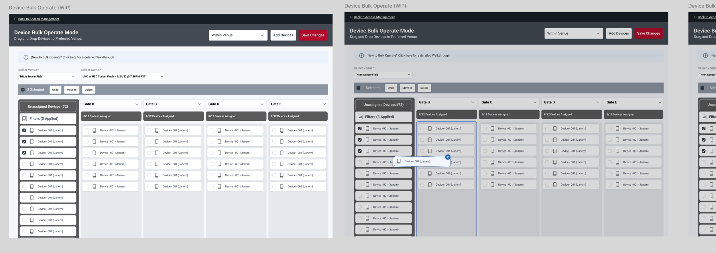Click the device icon of the last Gate E device, left frame
This screenshot has width=716, height=253.
[x=282, y=186]
